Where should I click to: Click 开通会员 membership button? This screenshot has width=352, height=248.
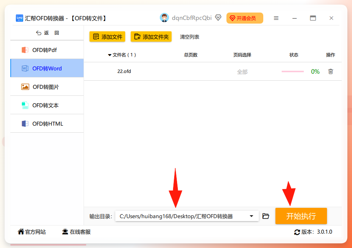coord(245,18)
